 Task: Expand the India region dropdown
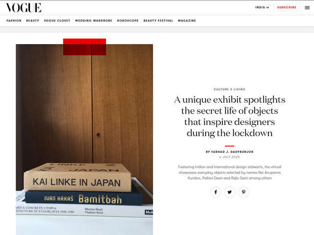pos(262,7)
